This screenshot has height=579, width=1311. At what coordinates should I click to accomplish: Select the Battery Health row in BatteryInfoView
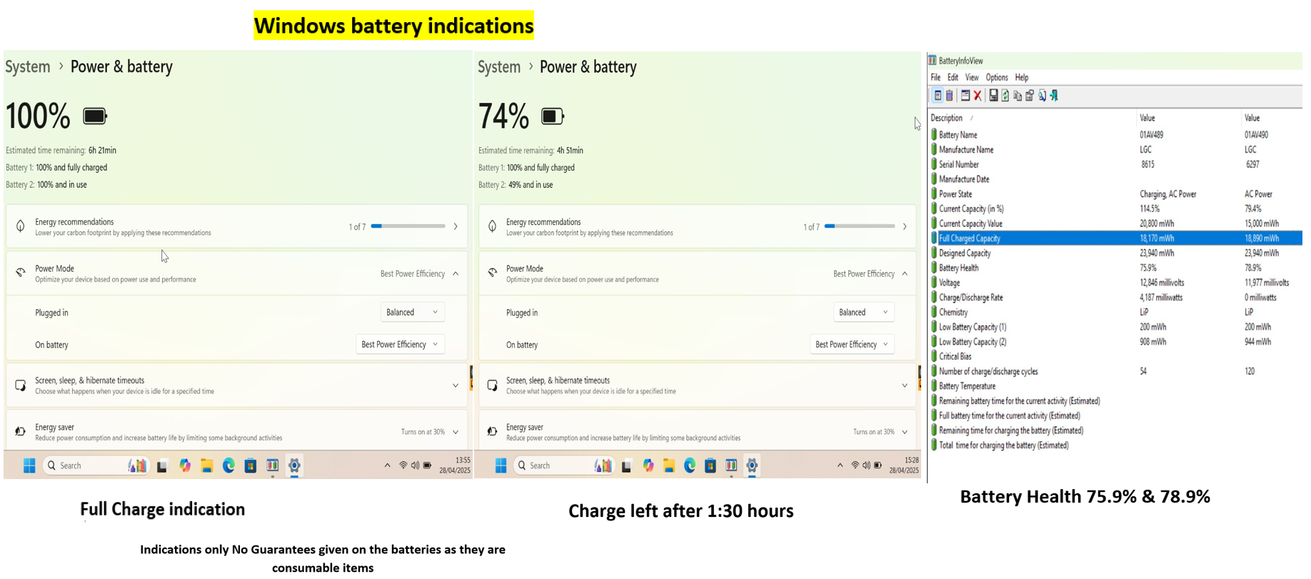click(x=1115, y=268)
